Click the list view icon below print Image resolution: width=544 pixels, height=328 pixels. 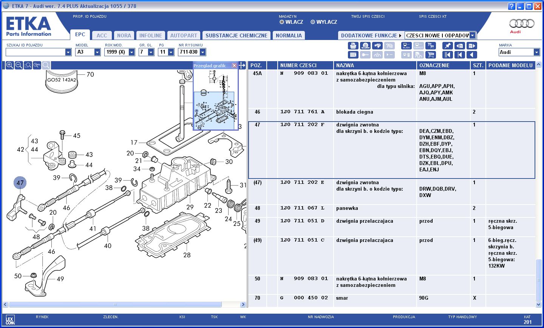[x=353, y=55]
